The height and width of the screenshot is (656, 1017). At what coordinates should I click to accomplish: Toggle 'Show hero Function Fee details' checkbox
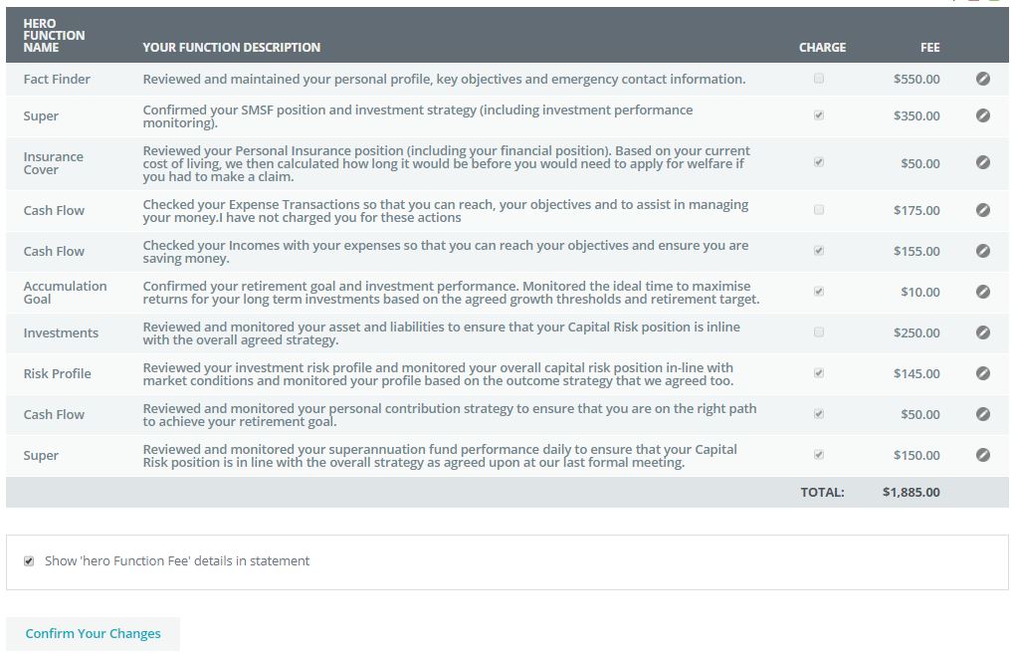(x=29, y=561)
